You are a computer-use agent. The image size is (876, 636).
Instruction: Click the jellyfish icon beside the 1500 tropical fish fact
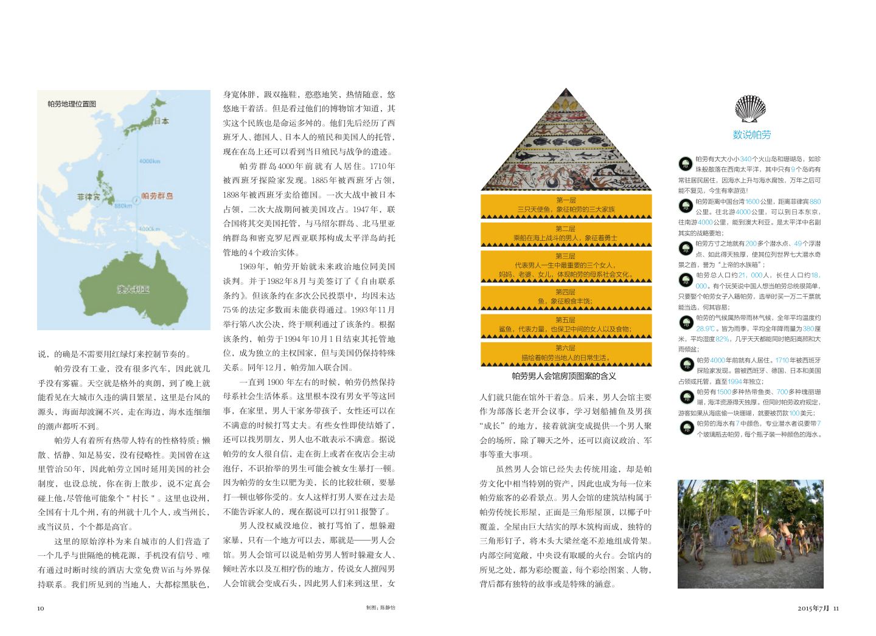click(x=686, y=397)
